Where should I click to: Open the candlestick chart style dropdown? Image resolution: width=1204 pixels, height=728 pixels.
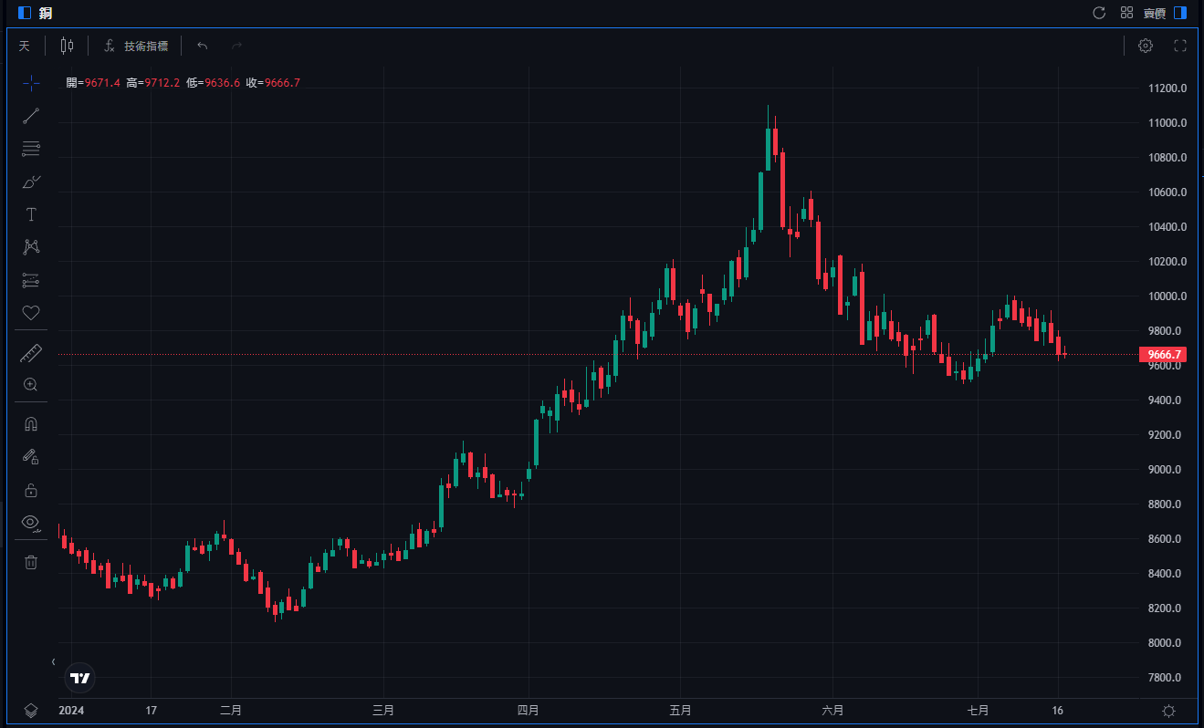pyautogui.click(x=67, y=46)
